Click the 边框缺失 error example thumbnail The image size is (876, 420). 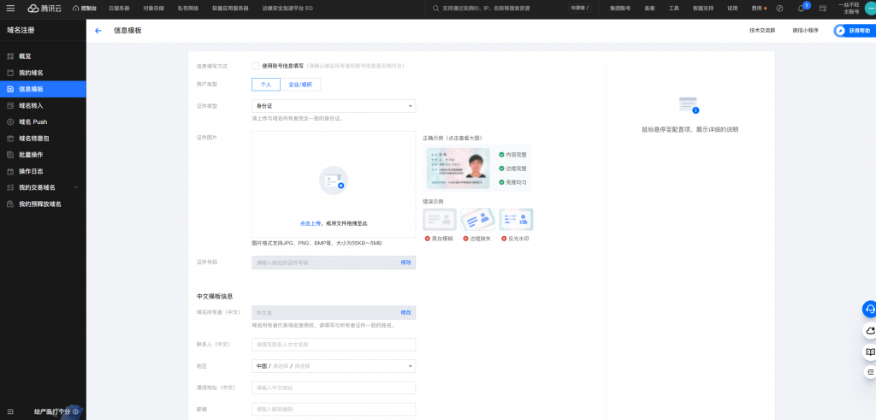pyautogui.click(x=477, y=220)
